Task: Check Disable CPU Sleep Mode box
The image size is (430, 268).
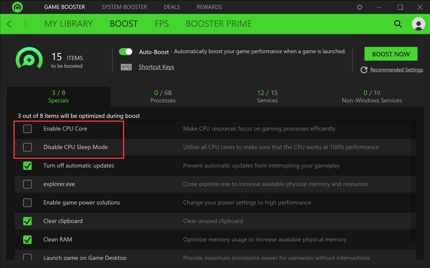Action: 27,147
